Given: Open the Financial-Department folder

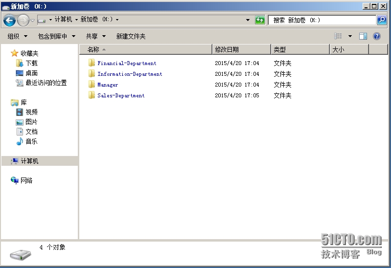Looking at the screenshot, I should pos(127,63).
